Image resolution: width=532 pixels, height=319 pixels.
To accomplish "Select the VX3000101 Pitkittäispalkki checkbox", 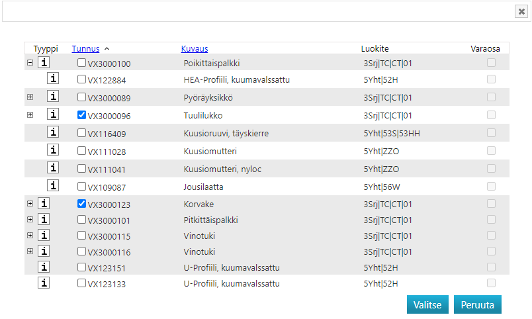I will click(81, 220).
